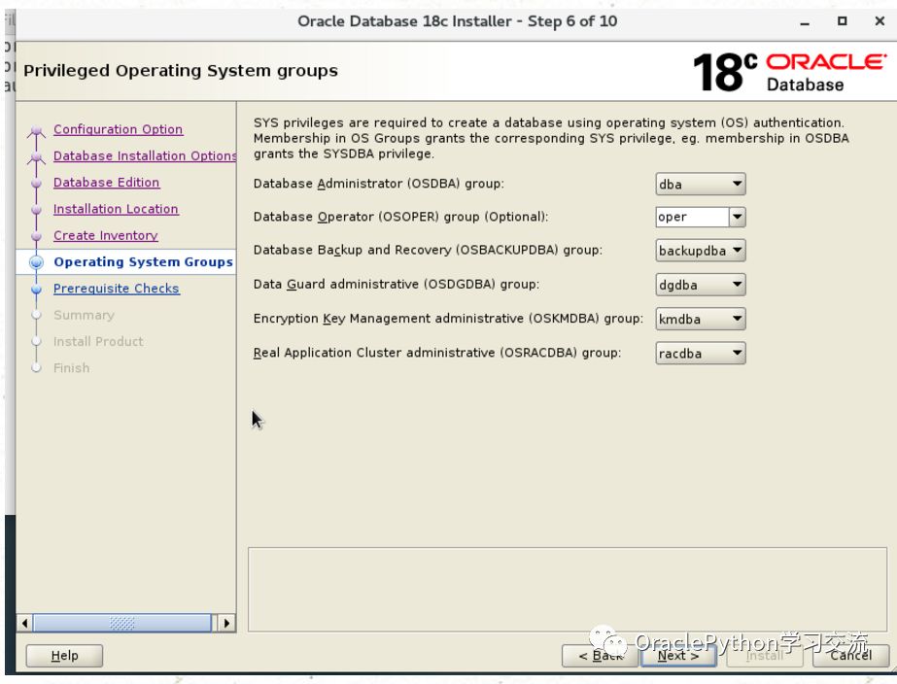Close the Oracle installer window
897x684 pixels.
tap(880, 21)
